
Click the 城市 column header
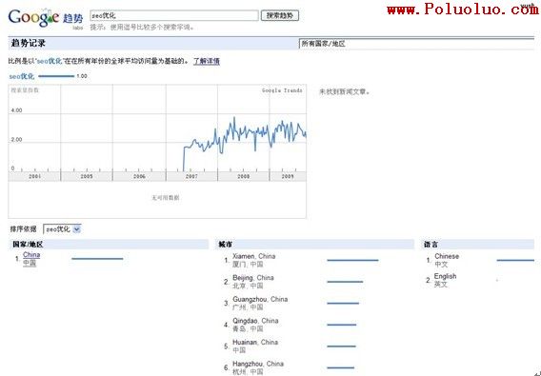(225, 245)
